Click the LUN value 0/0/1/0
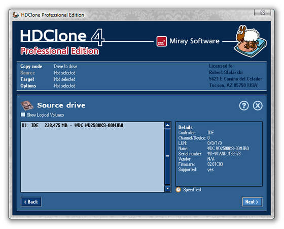This screenshot has height=229, width=284. click(x=215, y=143)
